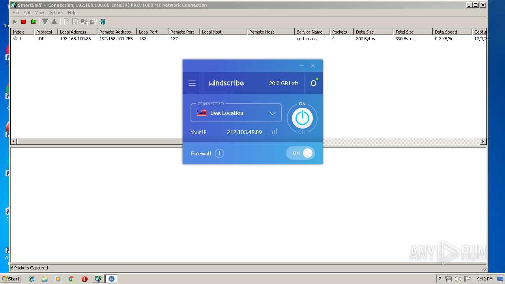Launch Internet Explorer from taskbar
The height and width of the screenshot is (284, 505).
(32, 279)
